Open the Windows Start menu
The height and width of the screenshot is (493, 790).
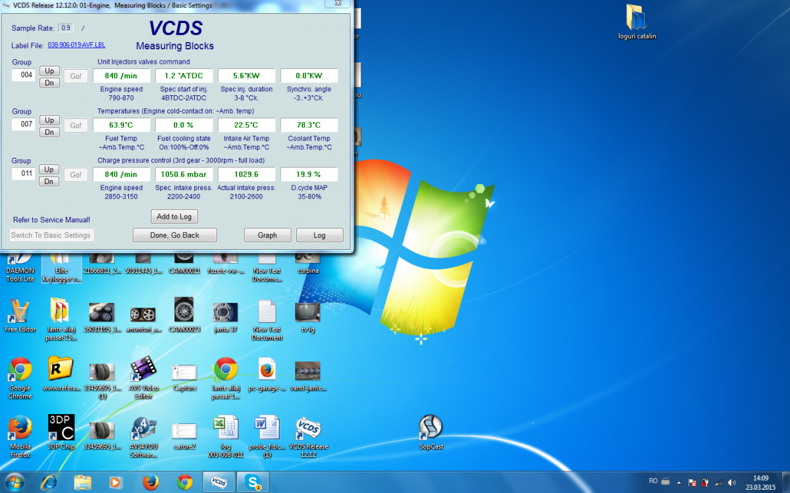pyautogui.click(x=14, y=482)
